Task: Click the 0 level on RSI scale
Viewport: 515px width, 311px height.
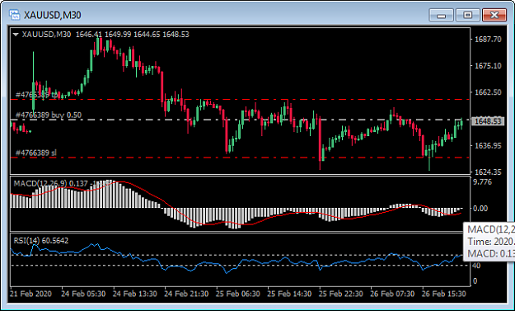Action: 475,281
